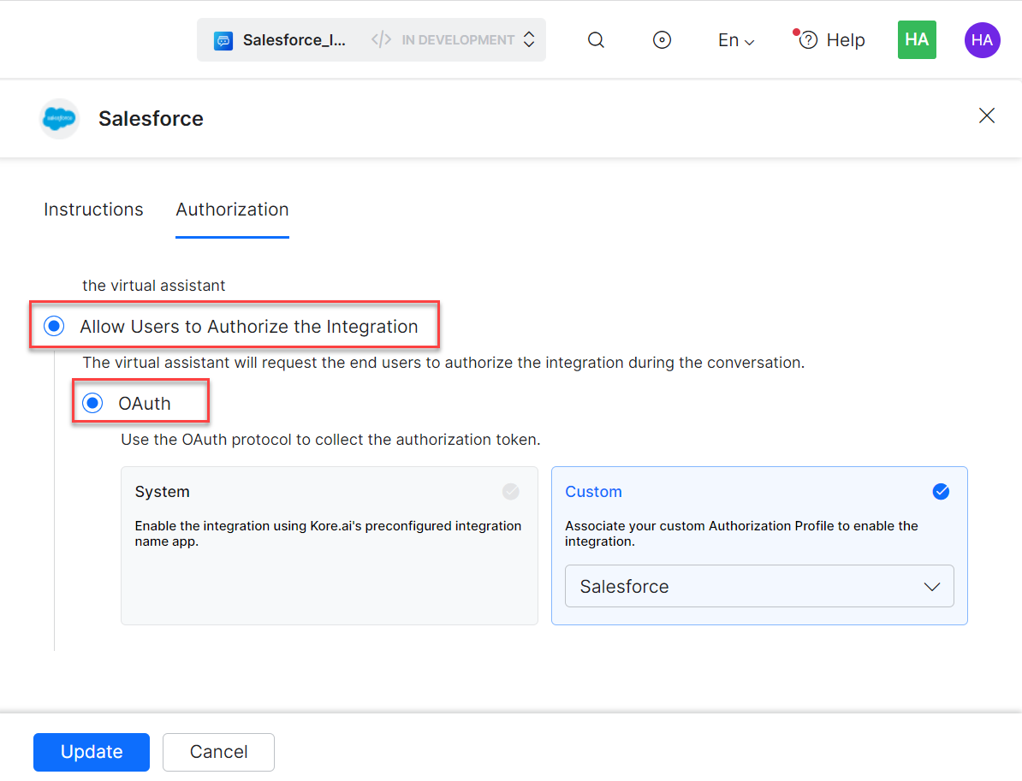Select Allow Users to Authorize the Integration radio

(54, 326)
